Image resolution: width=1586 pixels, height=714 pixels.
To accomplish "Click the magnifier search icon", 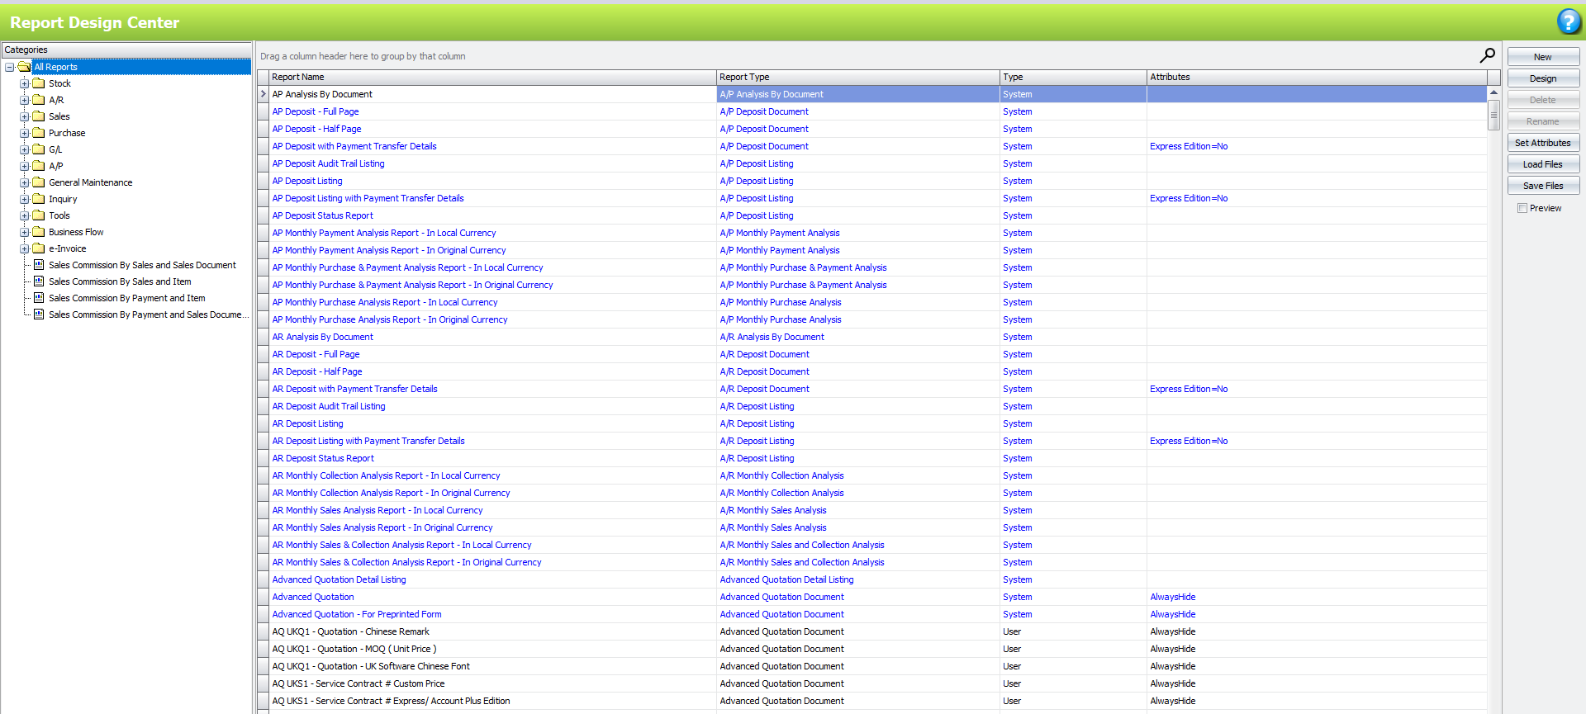I will click(x=1487, y=55).
